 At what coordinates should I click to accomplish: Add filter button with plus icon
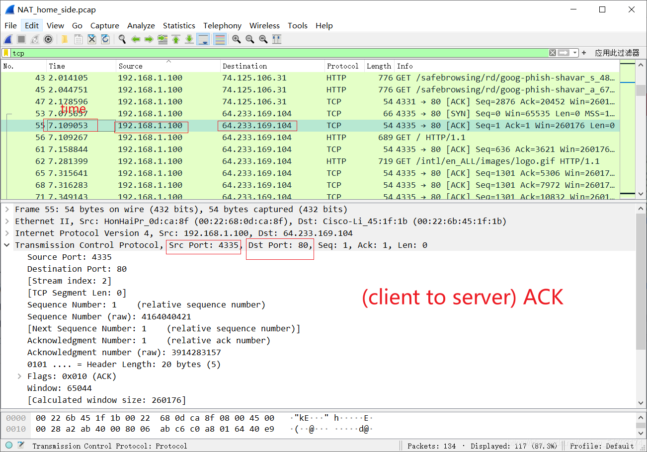[584, 53]
